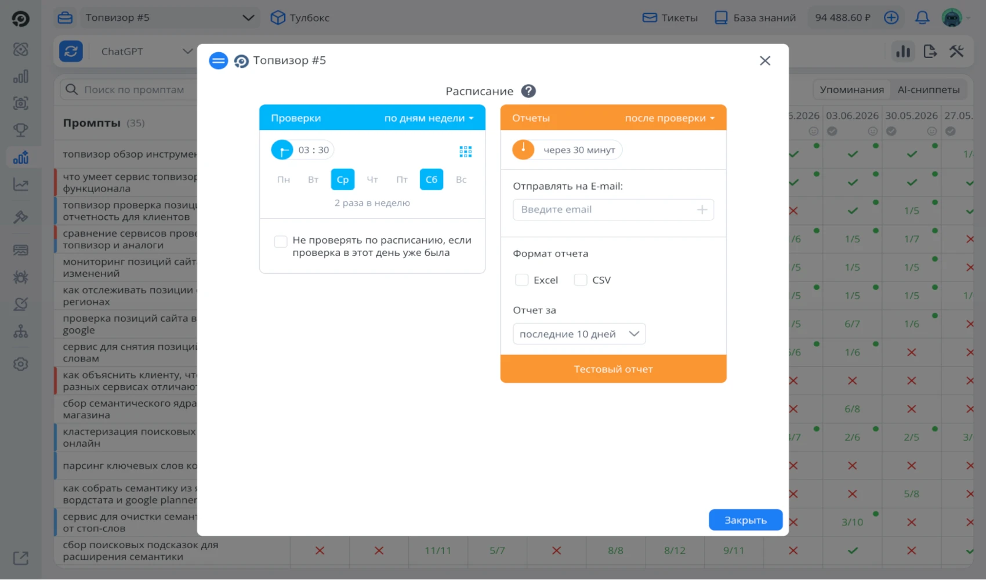This screenshot has width=986, height=580.
Task: Enable the Excel report format checkbox
Action: pyautogui.click(x=521, y=280)
